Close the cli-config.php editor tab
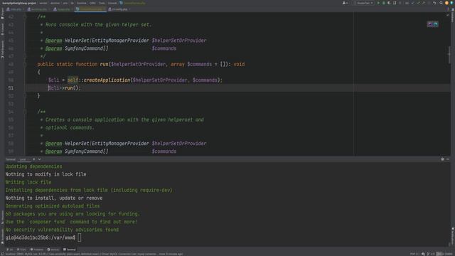 click(129, 9)
